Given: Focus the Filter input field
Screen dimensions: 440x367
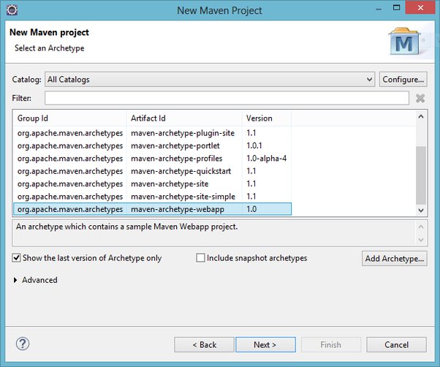Looking at the screenshot, I should point(227,98).
